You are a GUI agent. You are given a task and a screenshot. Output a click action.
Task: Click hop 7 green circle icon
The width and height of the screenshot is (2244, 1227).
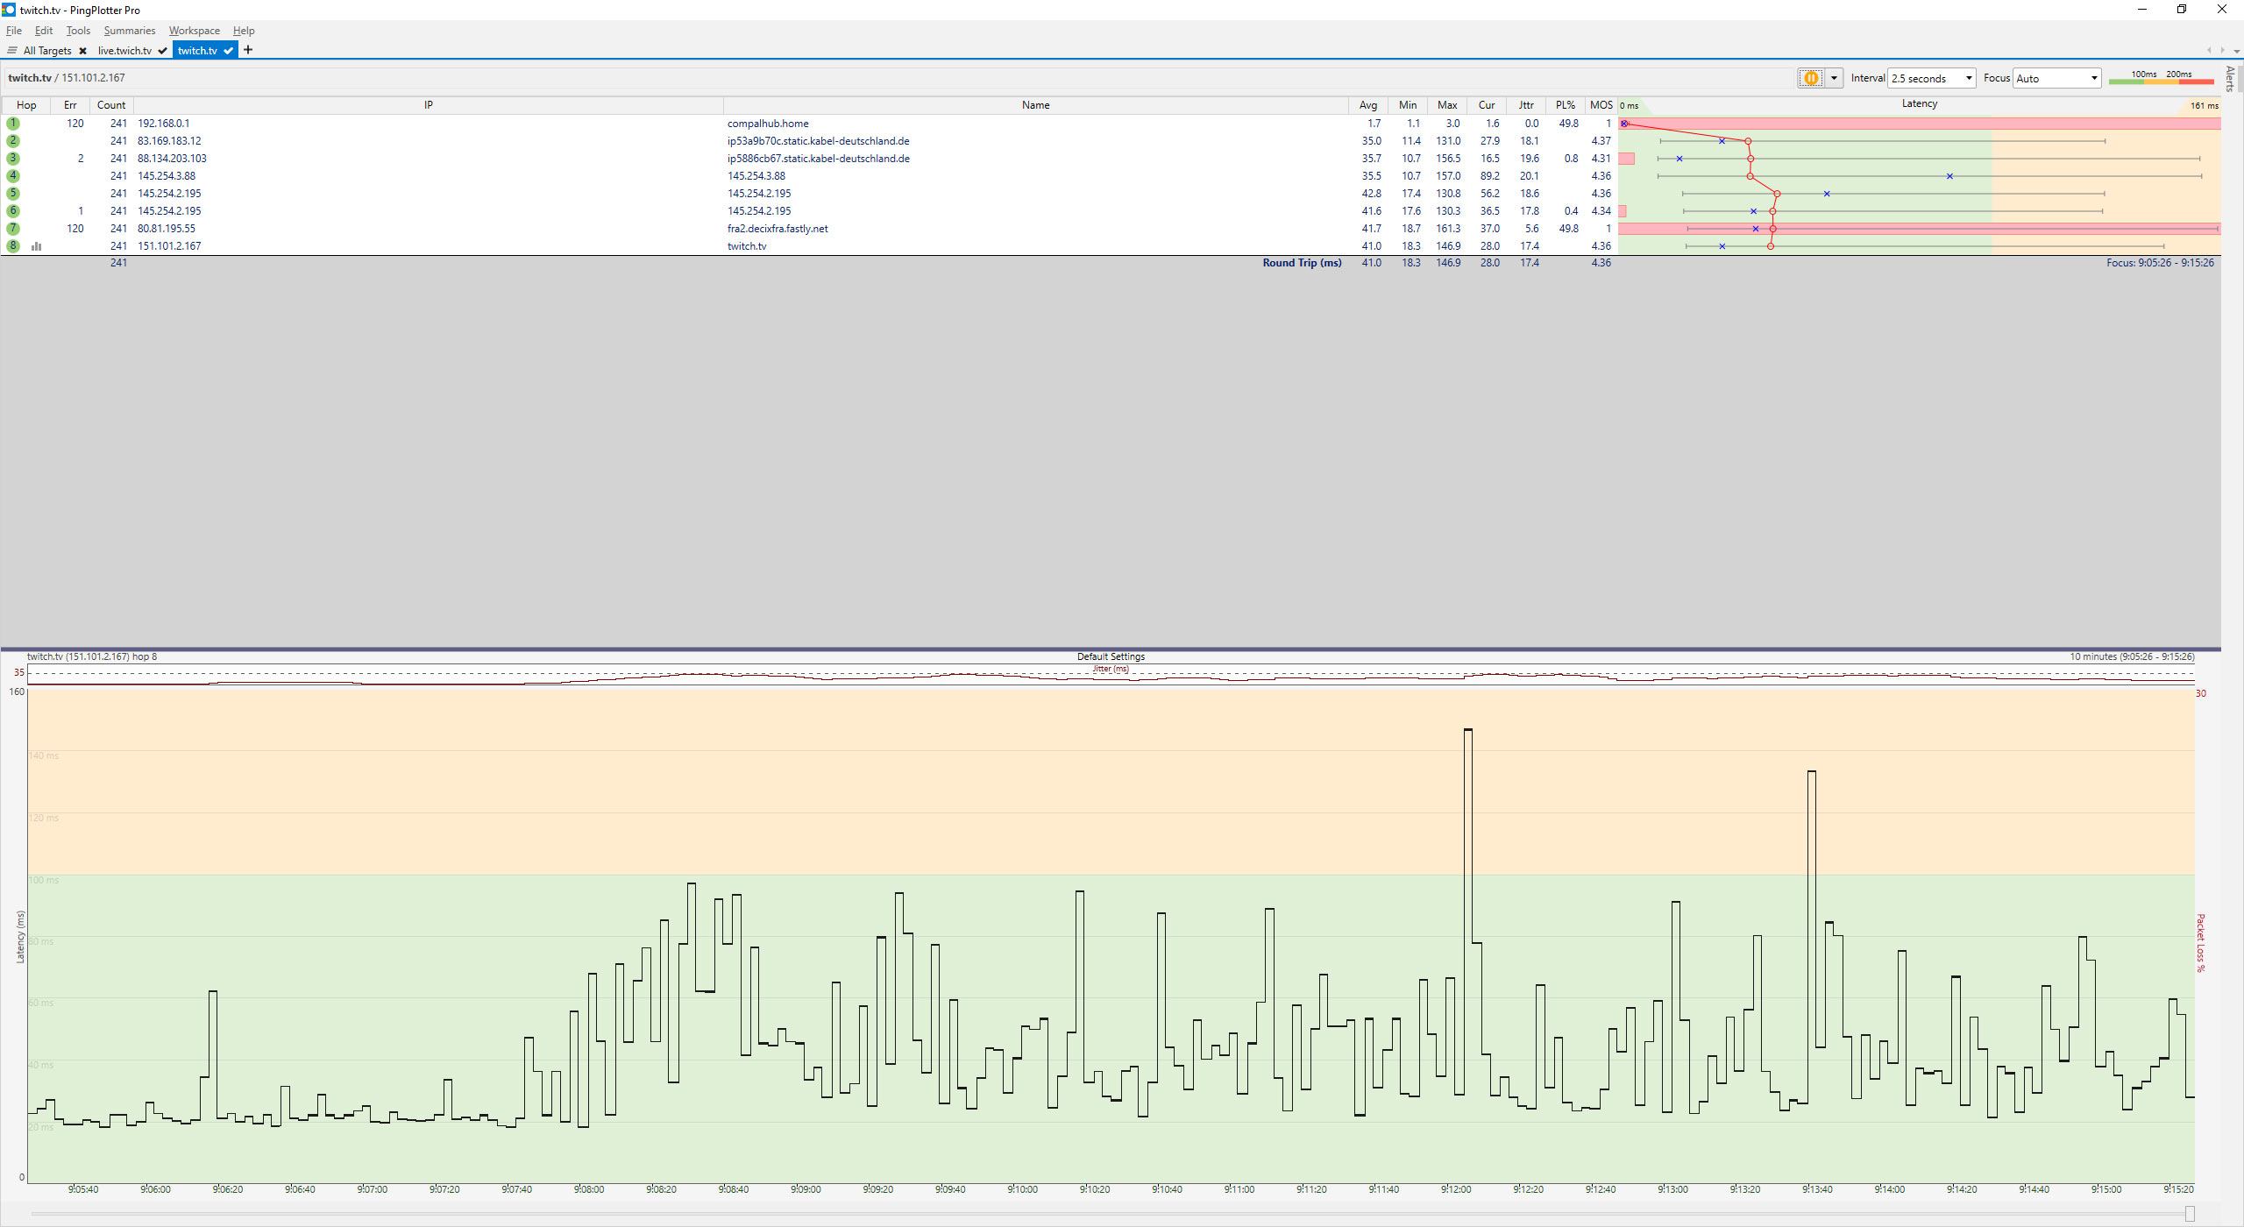point(13,229)
